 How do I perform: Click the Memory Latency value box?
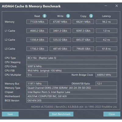pos(106,22)
